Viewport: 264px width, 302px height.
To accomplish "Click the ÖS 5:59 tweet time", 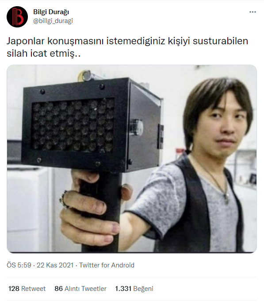I will [x=19, y=265].
